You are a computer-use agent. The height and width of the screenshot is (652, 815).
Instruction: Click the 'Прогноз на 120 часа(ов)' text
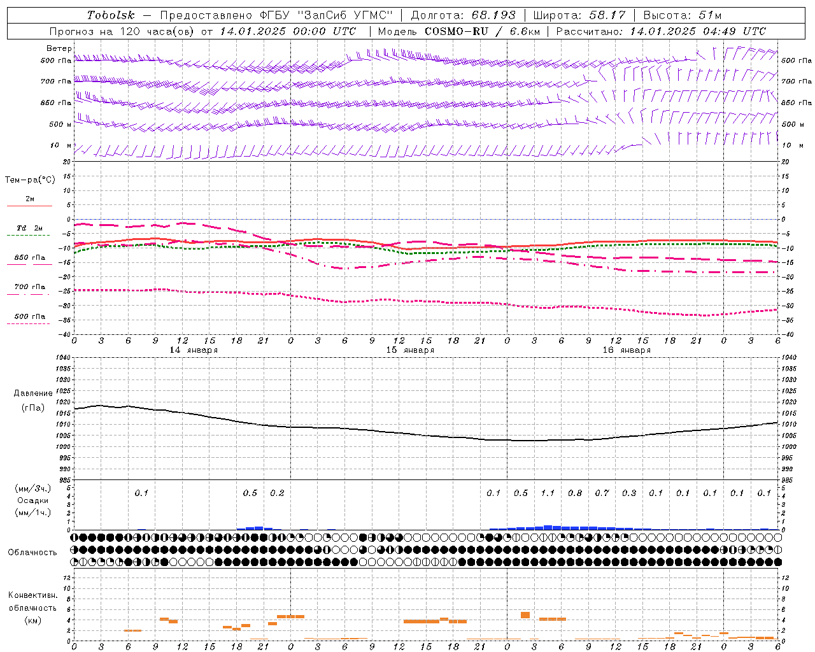pos(122,31)
